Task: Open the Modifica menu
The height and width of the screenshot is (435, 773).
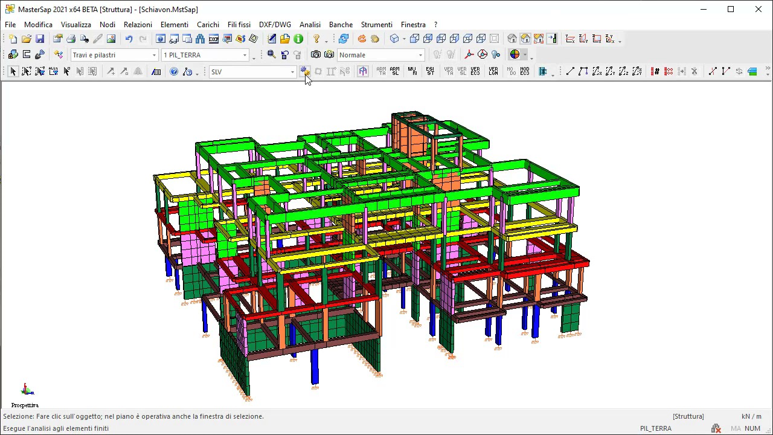Action: click(x=38, y=25)
